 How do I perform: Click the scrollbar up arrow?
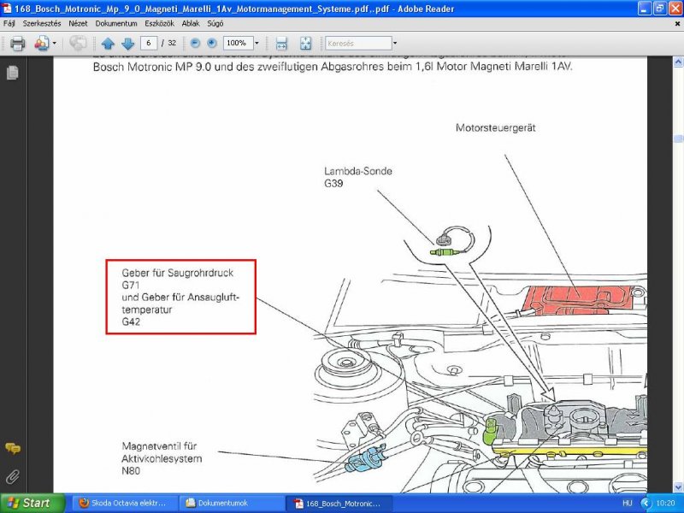pos(678,62)
